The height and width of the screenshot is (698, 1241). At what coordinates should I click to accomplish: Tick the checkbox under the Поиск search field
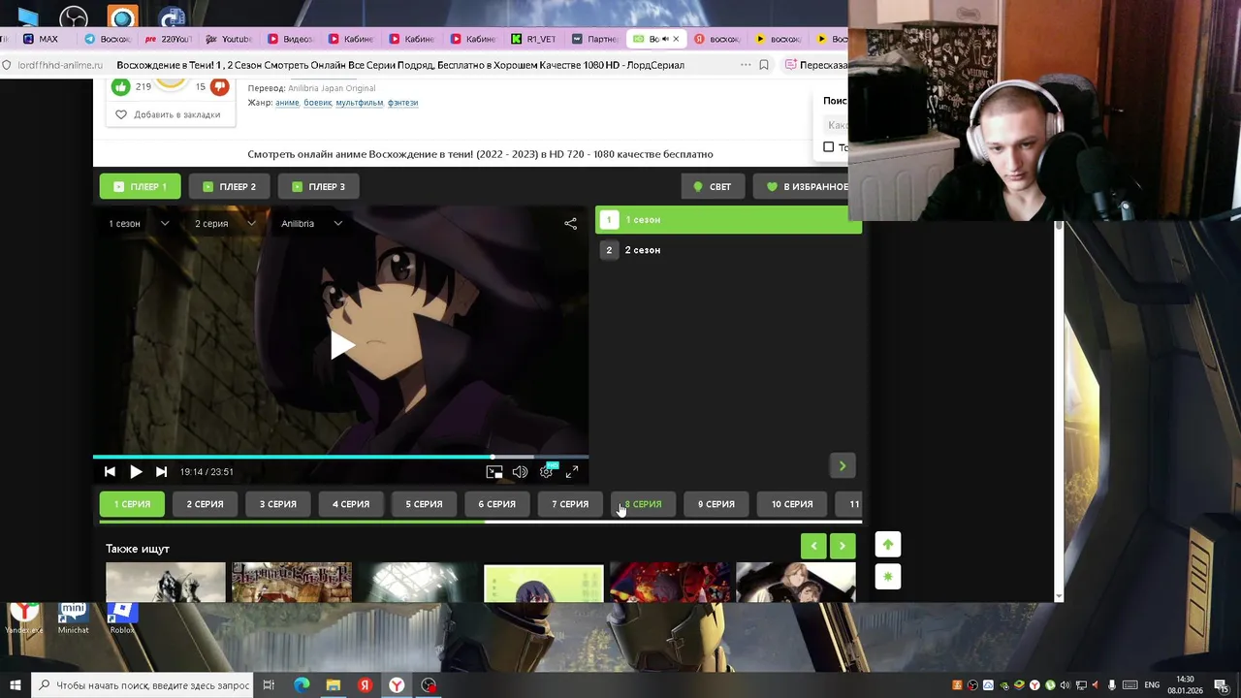click(828, 147)
